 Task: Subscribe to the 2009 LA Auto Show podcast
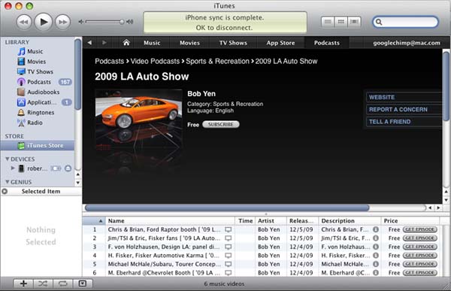(220, 124)
